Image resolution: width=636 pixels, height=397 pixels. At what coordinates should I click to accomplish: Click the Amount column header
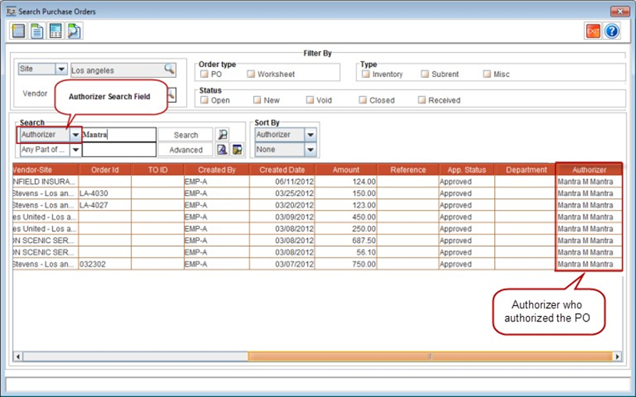click(x=345, y=170)
